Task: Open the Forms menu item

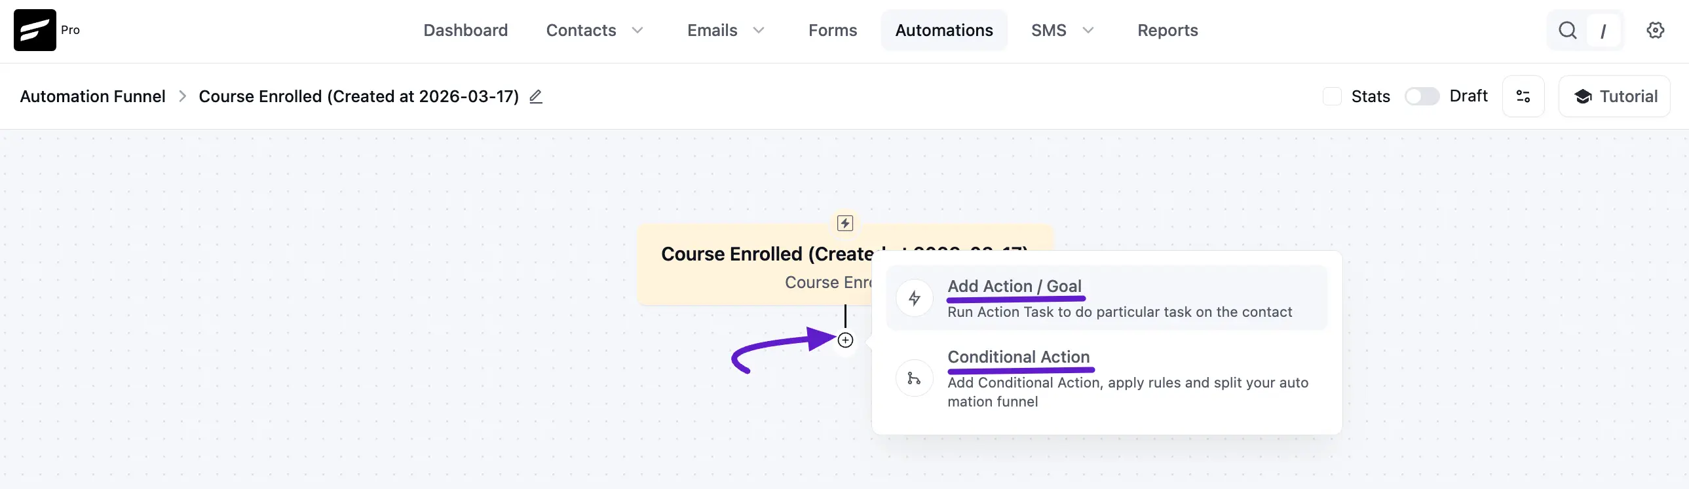Action: [832, 30]
